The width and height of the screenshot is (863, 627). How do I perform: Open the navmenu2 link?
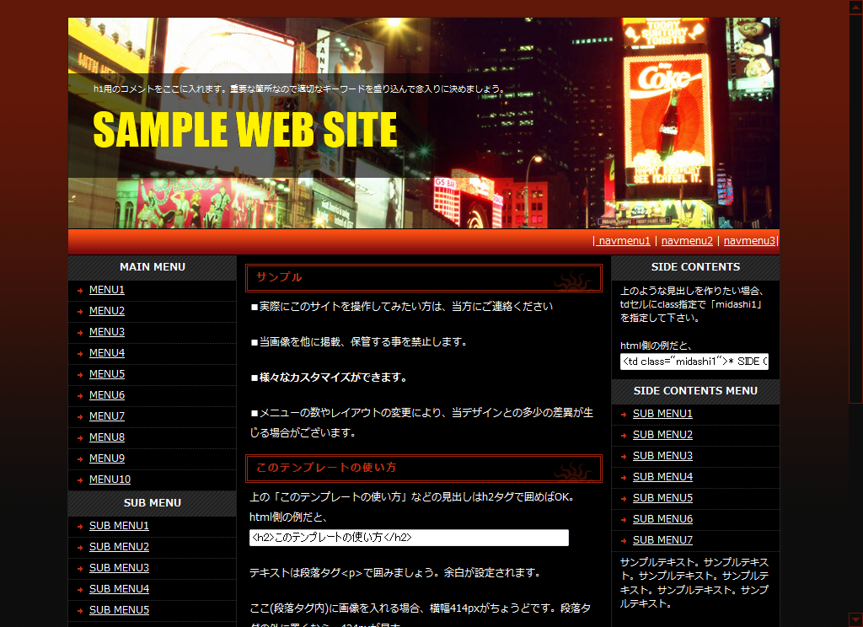tap(687, 241)
